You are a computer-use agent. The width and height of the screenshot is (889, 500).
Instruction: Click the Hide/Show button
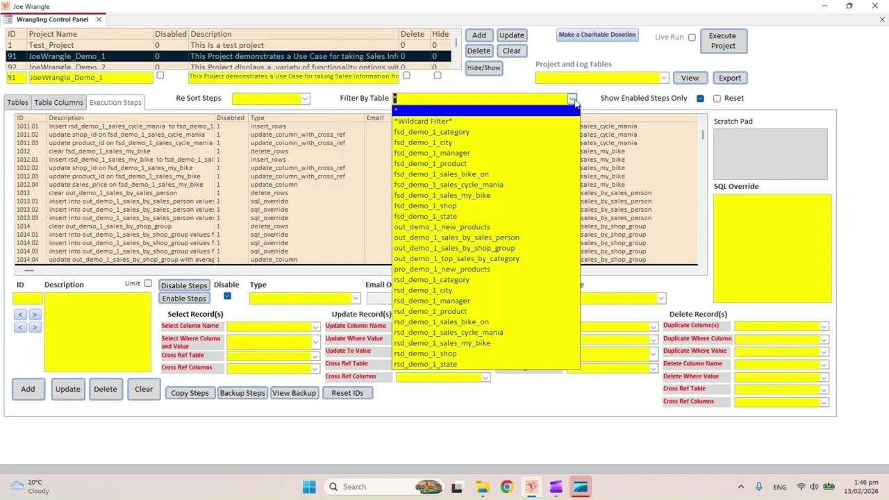[x=483, y=68]
